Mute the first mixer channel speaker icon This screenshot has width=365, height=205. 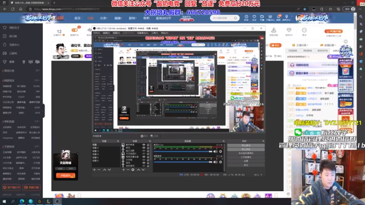tap(215, 152)
